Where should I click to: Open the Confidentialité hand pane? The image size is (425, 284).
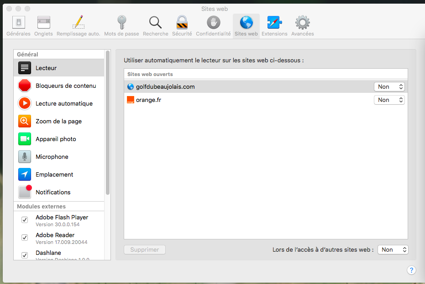213,25
